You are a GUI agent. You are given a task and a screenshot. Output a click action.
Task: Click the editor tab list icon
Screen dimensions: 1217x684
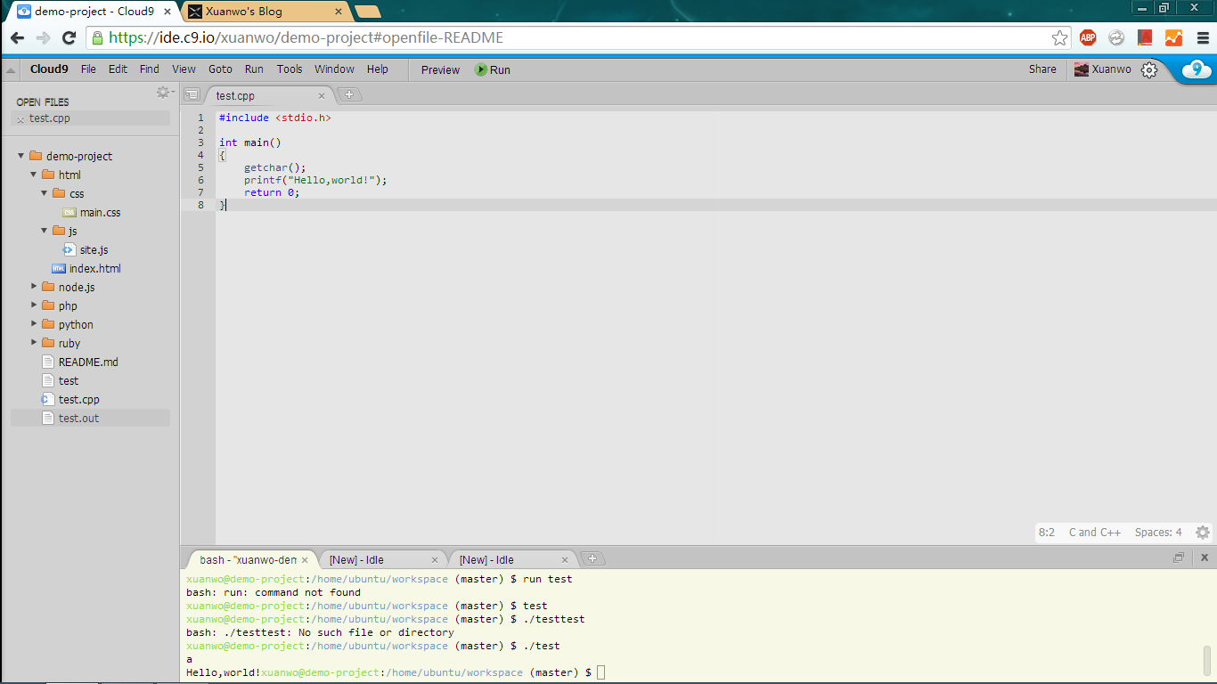click(x=192, y=95)
